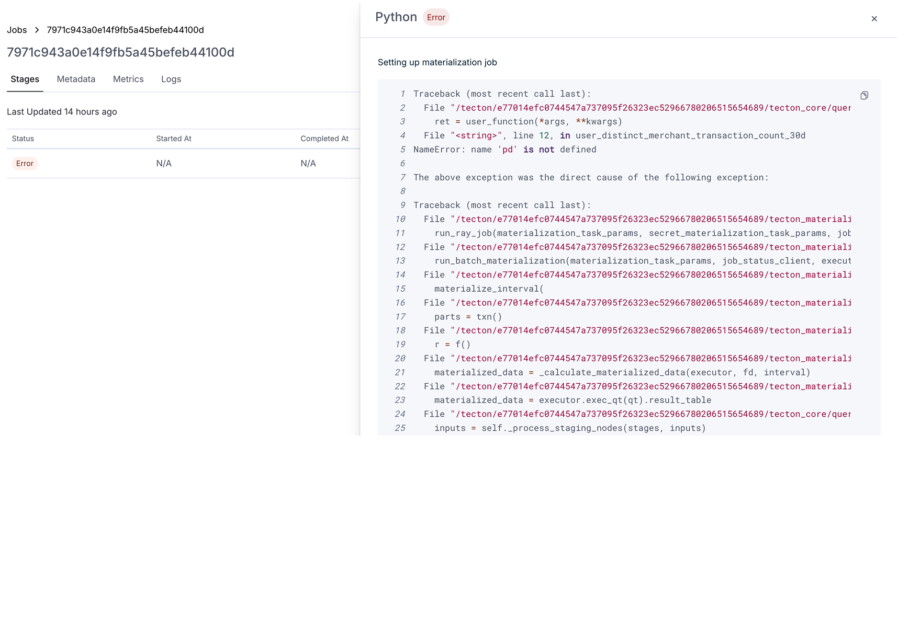The width and height of the screenshot is (898, 617).
Task: Select the Stages tab
Action: [25, 79]
